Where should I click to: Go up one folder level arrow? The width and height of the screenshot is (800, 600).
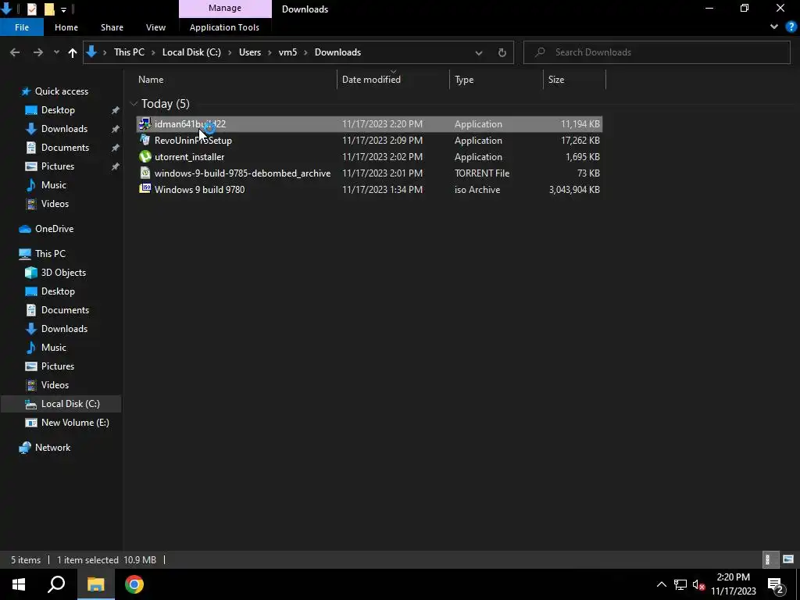click(73, 52)
